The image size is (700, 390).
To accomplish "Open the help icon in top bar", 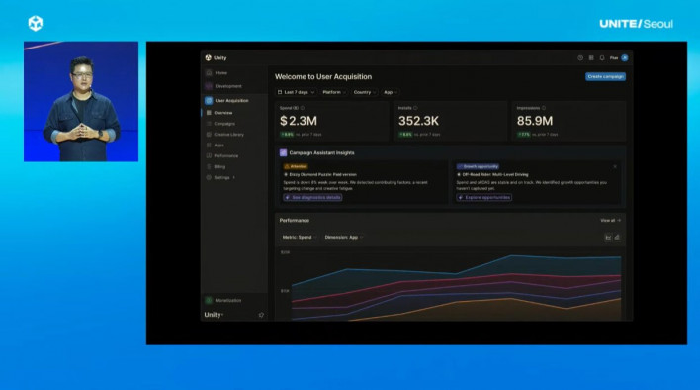I will tap(580, 58).
